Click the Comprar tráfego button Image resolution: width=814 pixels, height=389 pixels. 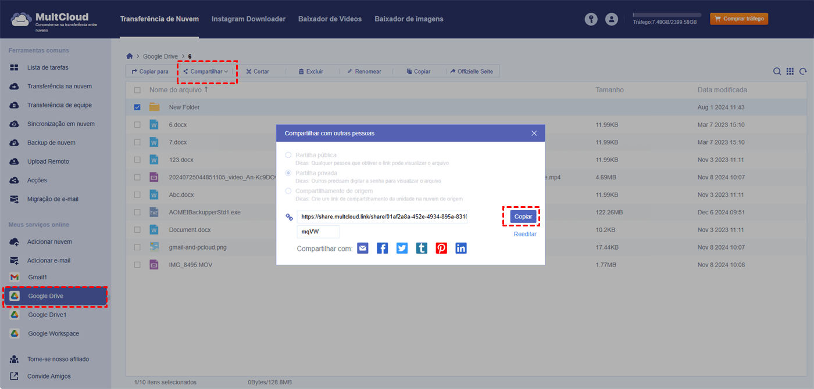click(739, 19)
